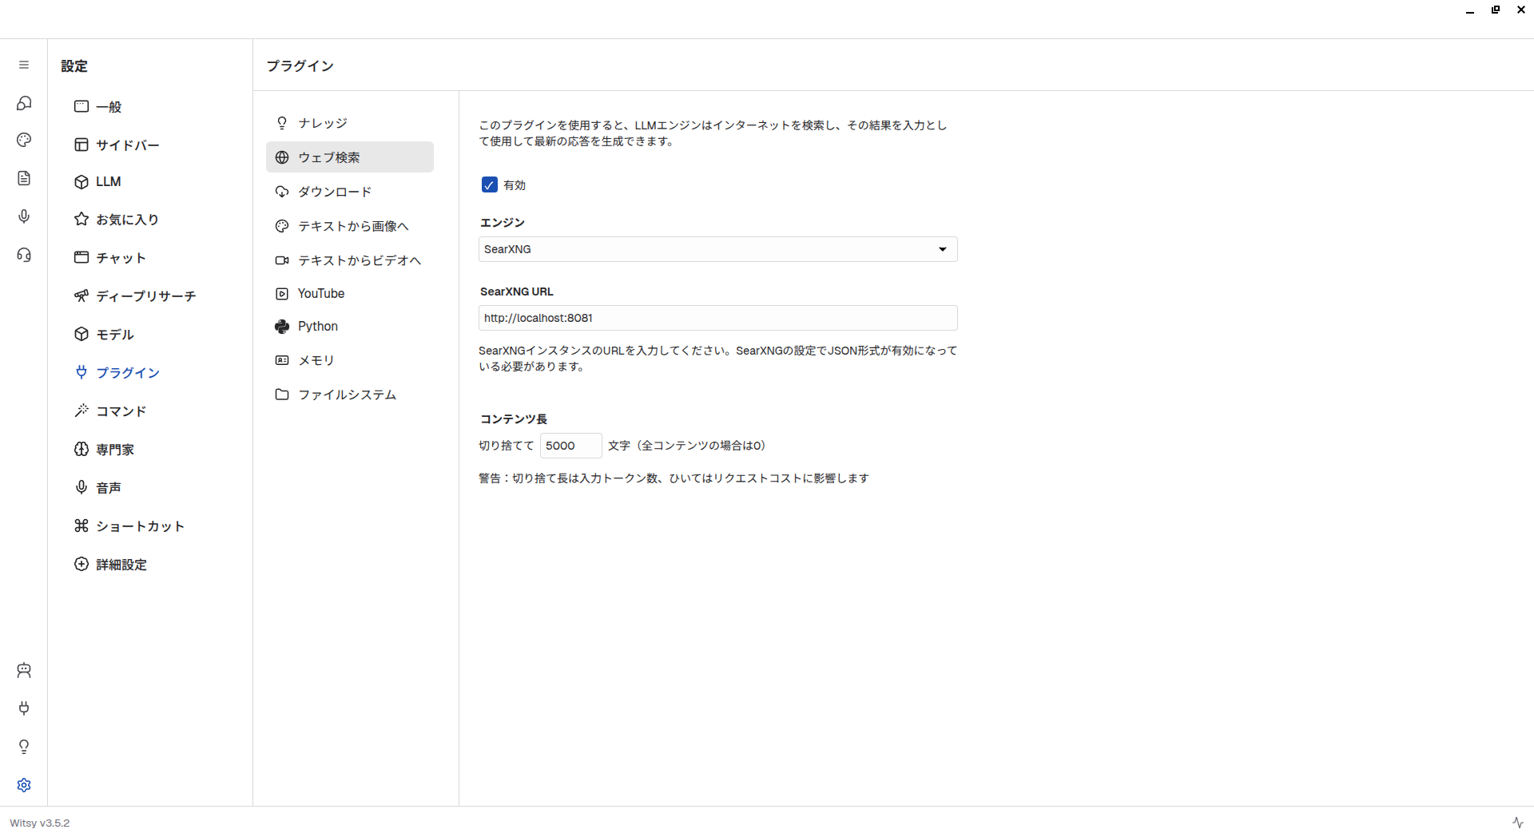Click the headset voice mode icon
This screenshot has height=837, width=1534.
24,255
